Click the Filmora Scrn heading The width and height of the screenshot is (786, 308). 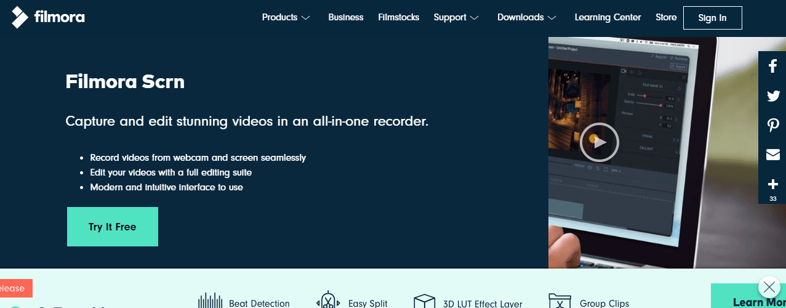[125, 81]
